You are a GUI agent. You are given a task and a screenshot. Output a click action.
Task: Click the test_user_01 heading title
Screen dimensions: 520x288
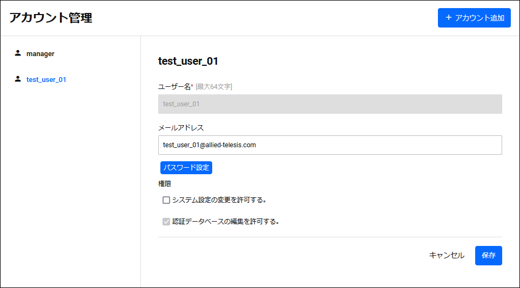tap(188, 61)
